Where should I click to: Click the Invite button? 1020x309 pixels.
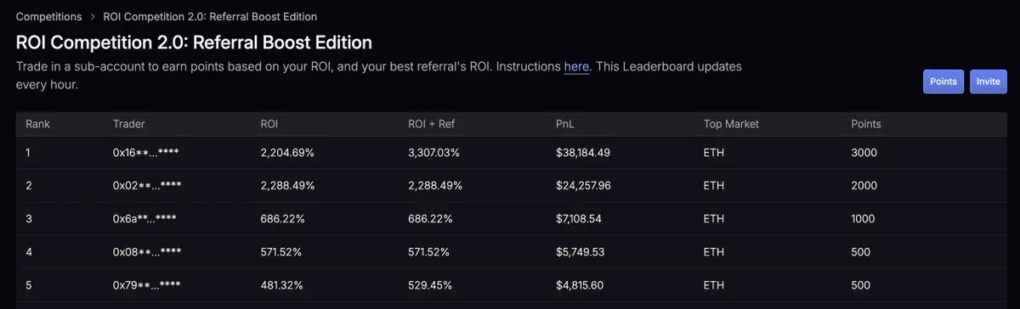[x=989, y=81]
